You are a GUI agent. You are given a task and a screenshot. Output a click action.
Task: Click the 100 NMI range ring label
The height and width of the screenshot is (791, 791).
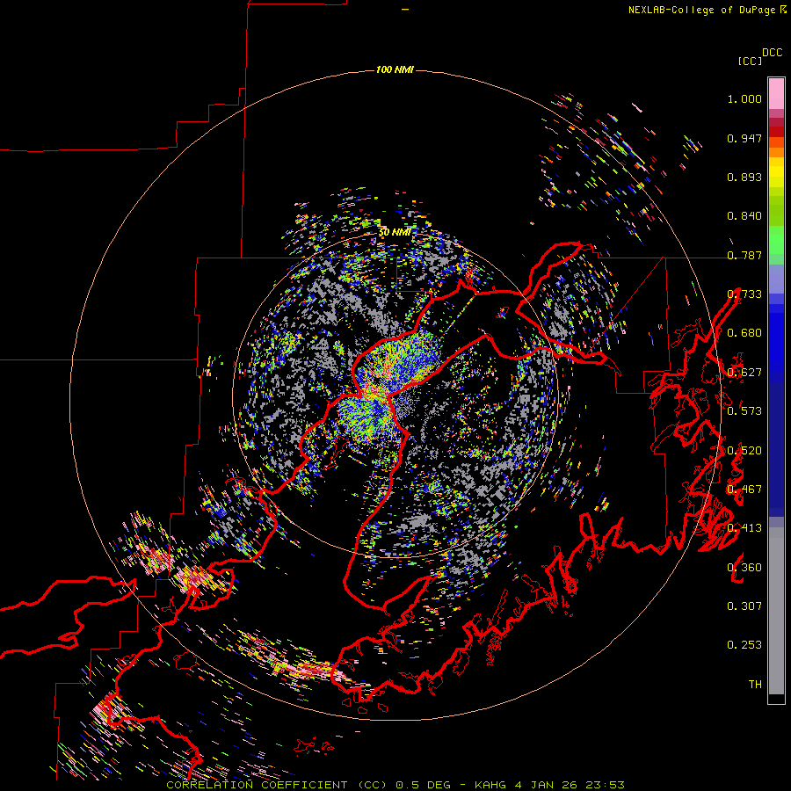click(395, 69)
